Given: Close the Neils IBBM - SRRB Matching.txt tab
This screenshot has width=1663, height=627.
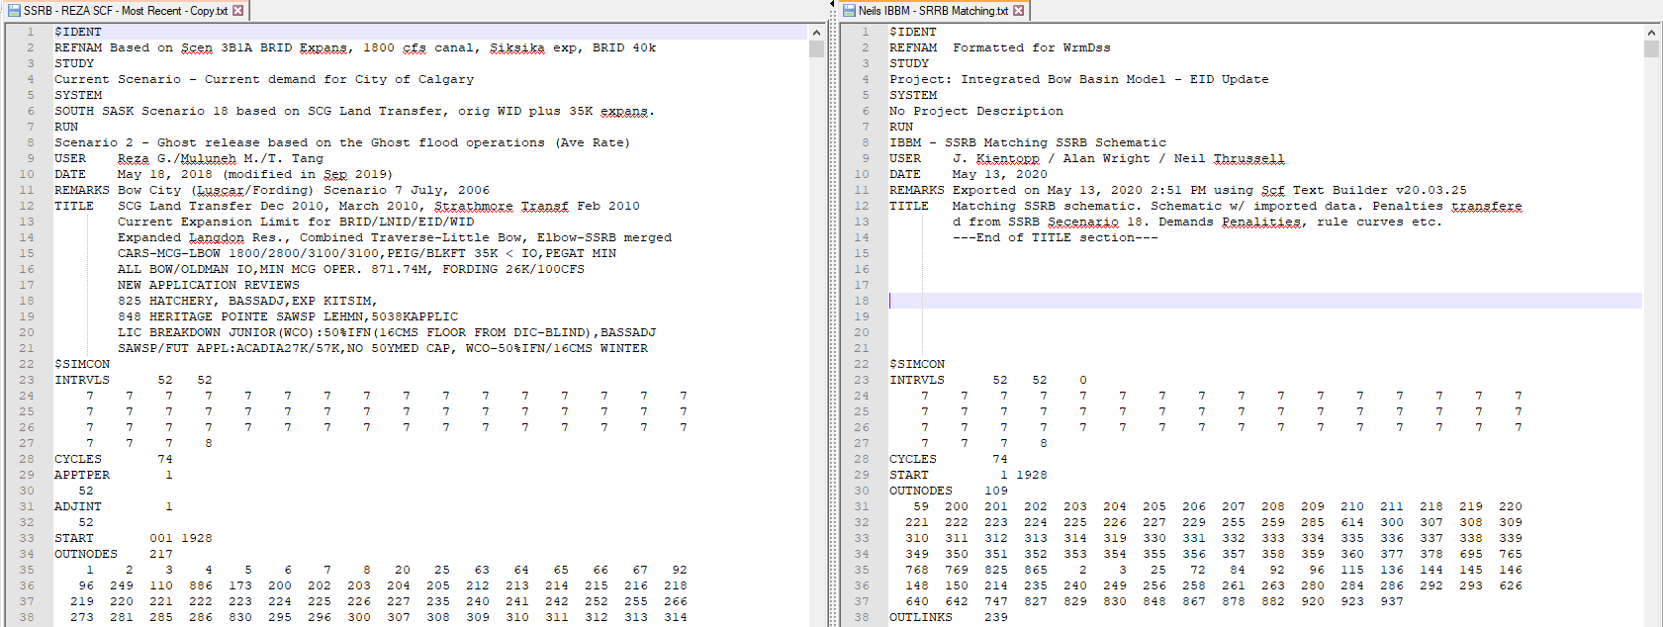Looking at the screenshot, I should [x=1018, y=11].
